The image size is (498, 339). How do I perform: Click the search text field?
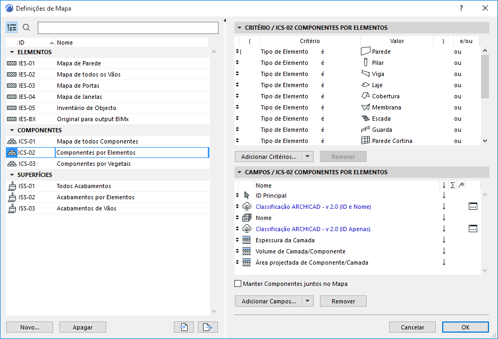128,28
